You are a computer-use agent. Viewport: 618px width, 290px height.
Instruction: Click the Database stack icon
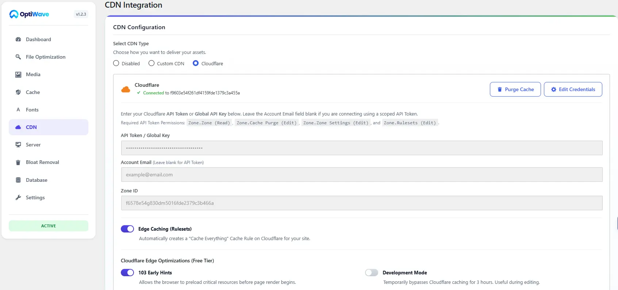click(18, 180)
